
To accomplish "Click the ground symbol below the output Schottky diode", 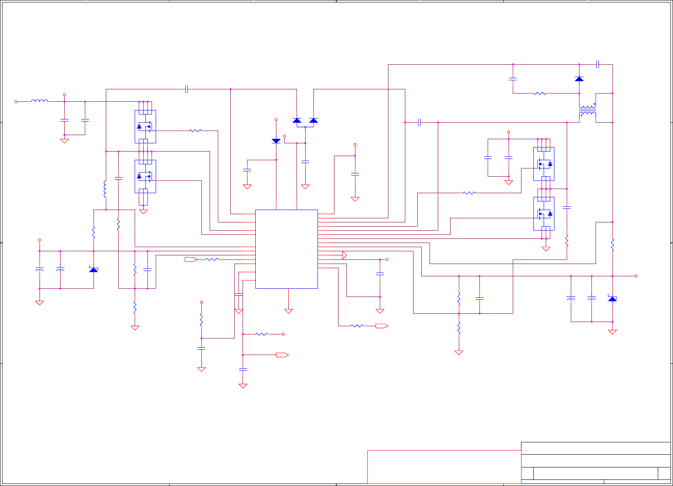I will 612,332.
